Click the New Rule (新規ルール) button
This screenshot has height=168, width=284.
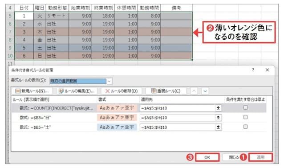point(32,91)
